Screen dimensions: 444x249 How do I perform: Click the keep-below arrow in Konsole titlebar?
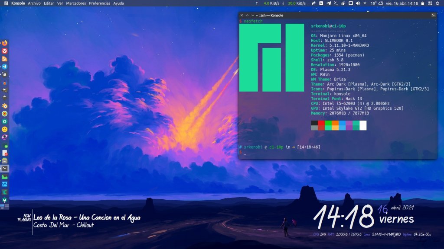coord(253,15)
